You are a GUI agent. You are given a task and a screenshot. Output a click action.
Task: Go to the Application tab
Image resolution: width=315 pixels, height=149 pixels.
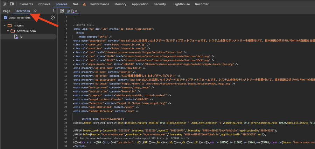(140, 4)
